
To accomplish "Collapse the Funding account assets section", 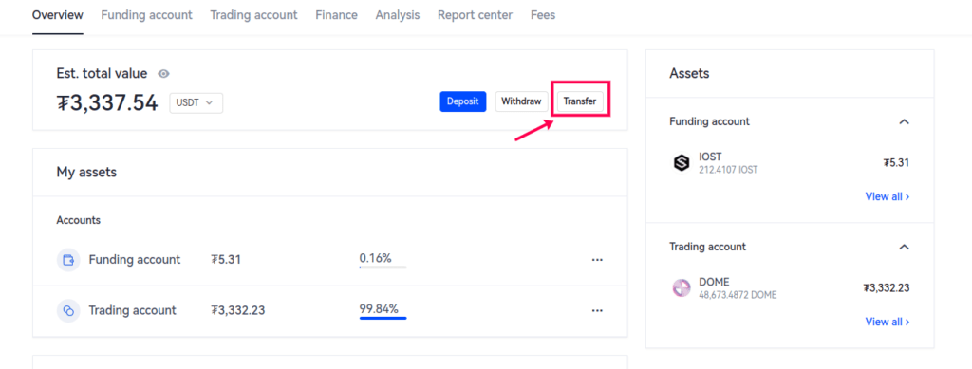I will [x=904, y=121].
